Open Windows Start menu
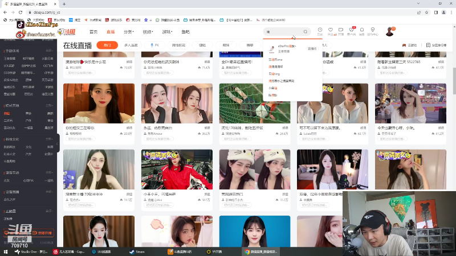 (6, 251)
